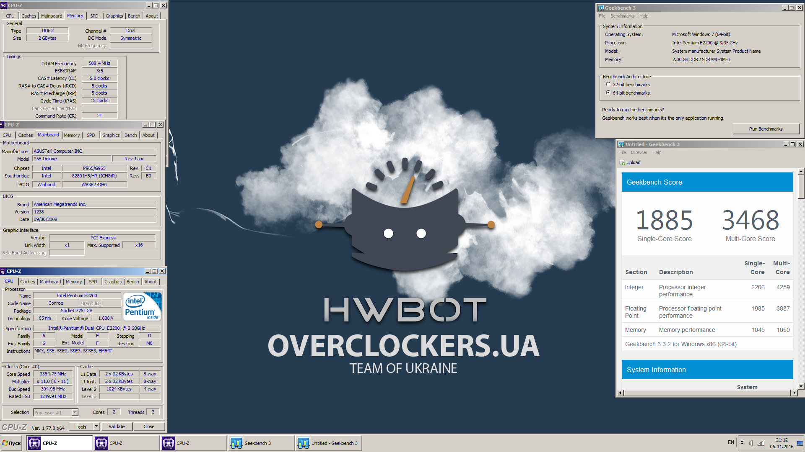Screen dimensions: 805x452
Task: Select 32-bit benchmarks radio option
Action: coord(608,85)
